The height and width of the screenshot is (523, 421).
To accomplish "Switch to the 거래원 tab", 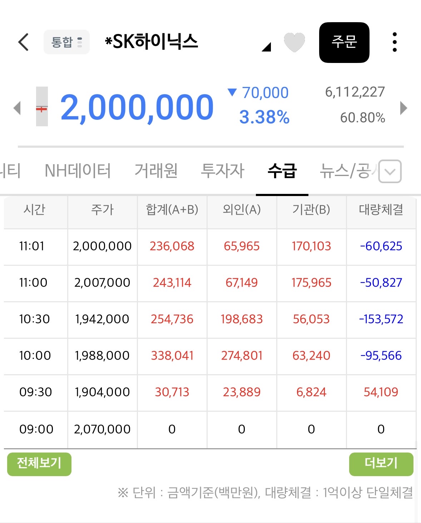I will tap(156, 171).
